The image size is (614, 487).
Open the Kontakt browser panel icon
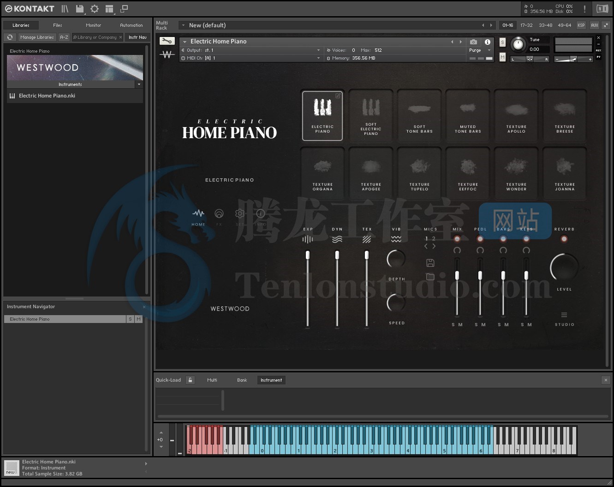(x=65, y=9)
